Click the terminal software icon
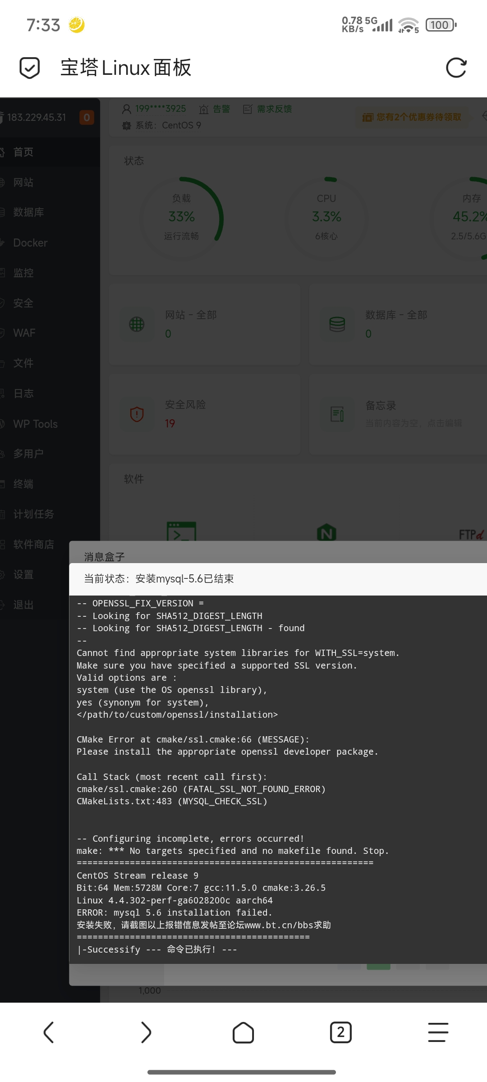The image size is (487, 1082). coord(181,531)
